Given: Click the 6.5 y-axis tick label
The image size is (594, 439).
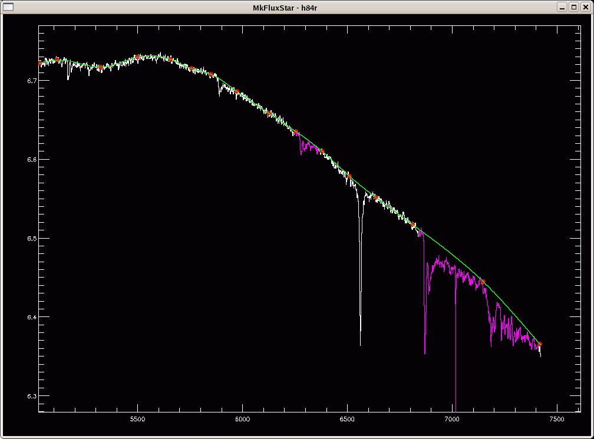Looking at the screenshot, I should tap(28, 239).
